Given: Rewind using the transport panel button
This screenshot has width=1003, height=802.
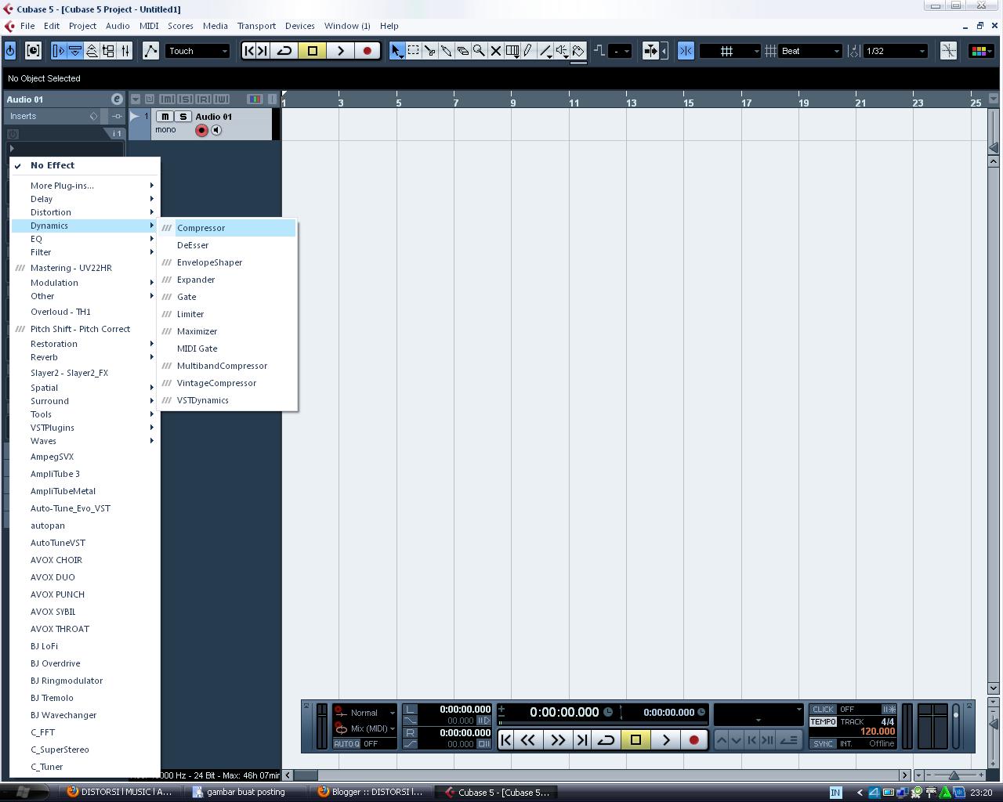Looking at the screenshot, I should [x=528, y=739].
